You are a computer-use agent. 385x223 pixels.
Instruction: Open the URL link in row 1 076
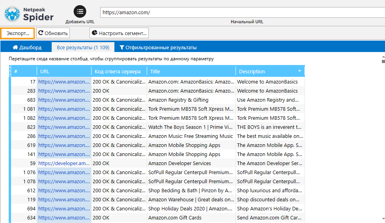tap(64, 173)
